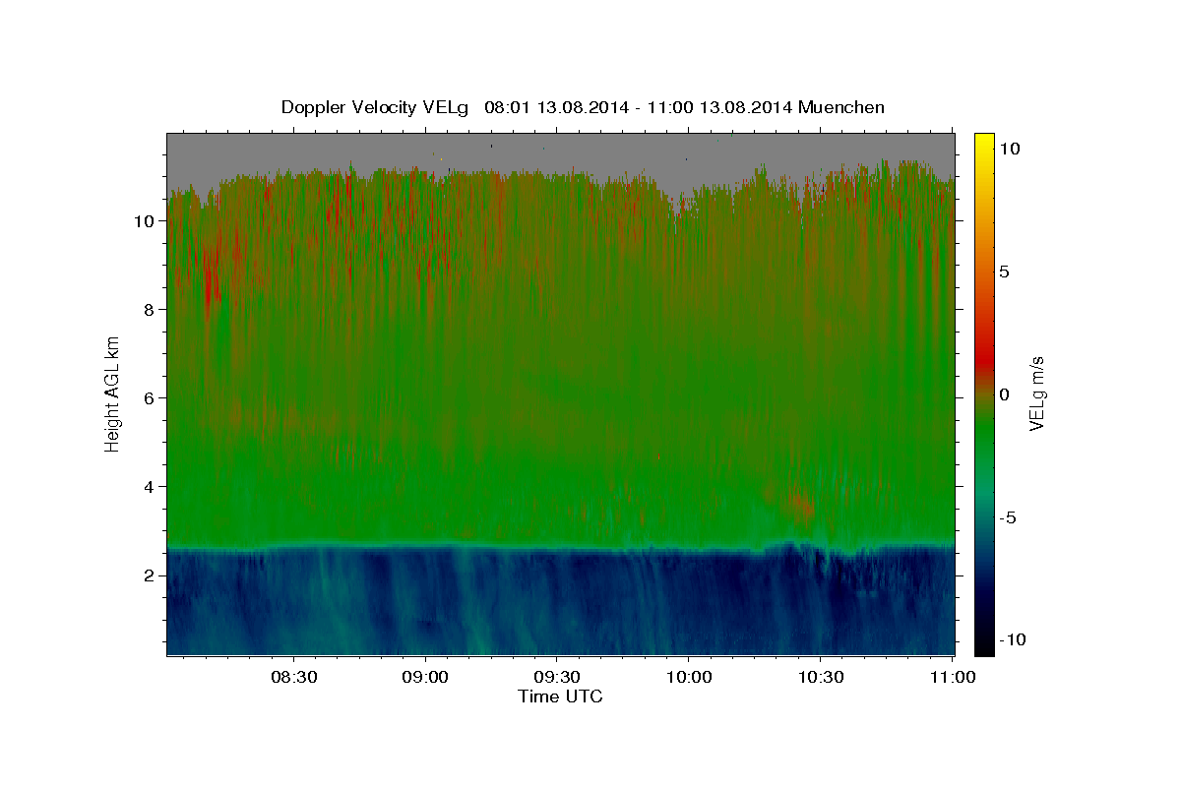Click the 09:30 time tick label
1181x787 pixels.
tap(556, 677)
